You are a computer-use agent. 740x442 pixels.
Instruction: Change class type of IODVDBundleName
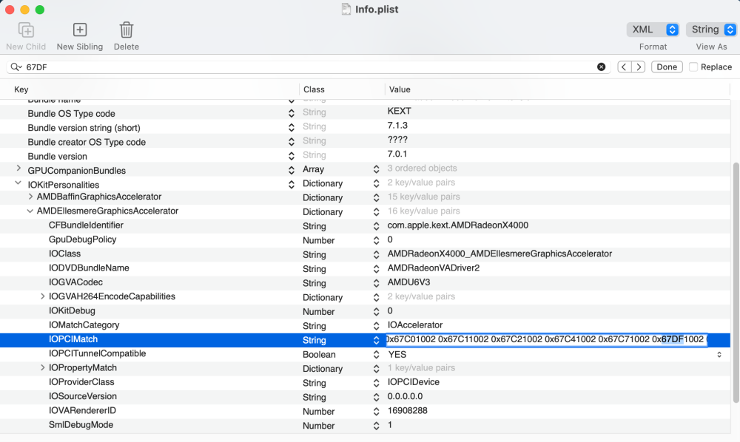[x=376, y=269]
